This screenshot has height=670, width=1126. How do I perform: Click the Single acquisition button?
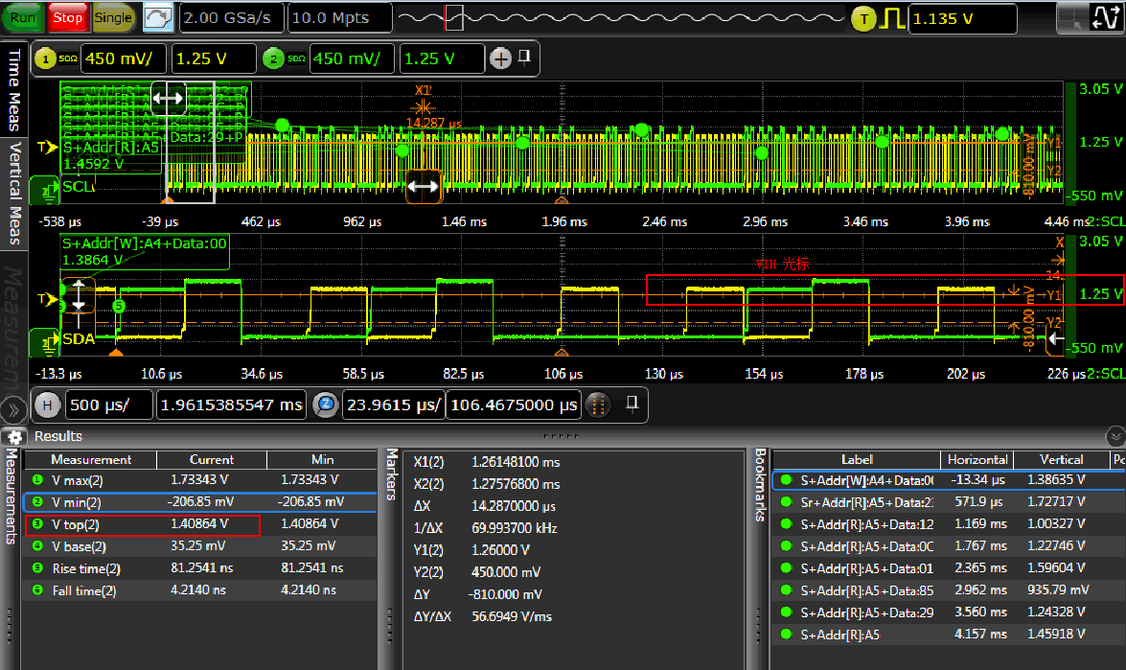click(114, 17)
